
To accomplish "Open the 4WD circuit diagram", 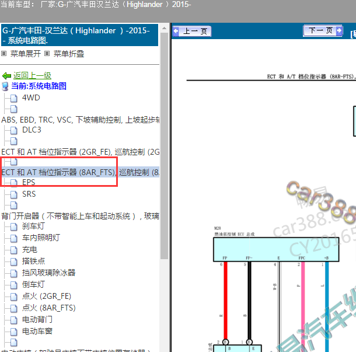I will click(31, 97).
